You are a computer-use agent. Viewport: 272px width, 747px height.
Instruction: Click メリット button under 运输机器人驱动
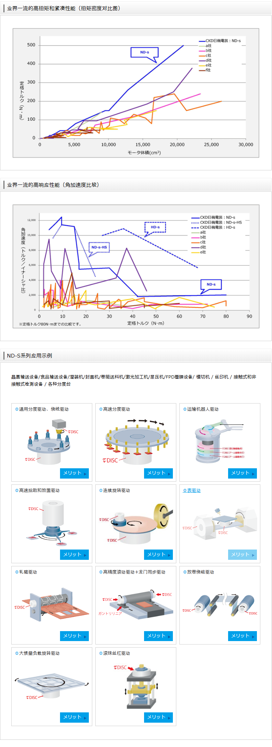242,473
